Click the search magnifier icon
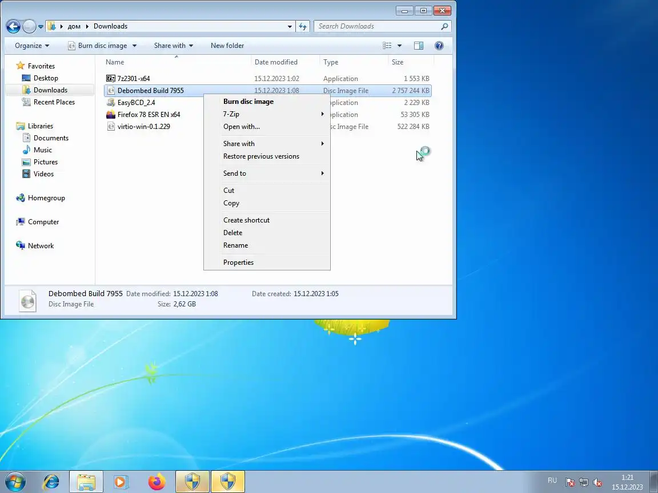Screen dimensions: 658x493 tap(444, 26)
